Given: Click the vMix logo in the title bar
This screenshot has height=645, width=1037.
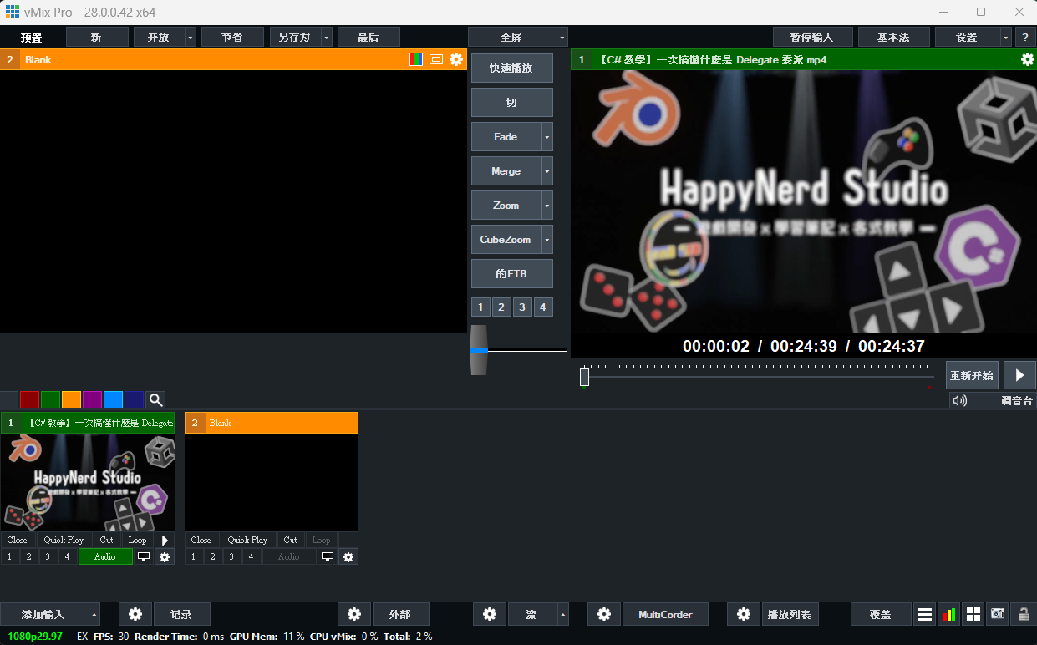Looking at the screenshot, I should click(x=13, y=12).
